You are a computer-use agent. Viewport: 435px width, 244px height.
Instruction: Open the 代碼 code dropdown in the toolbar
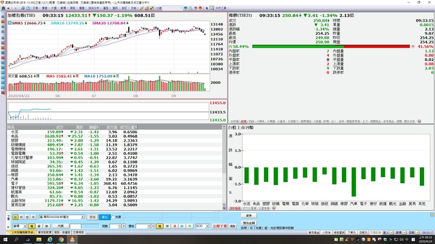(x=182, y=8)
